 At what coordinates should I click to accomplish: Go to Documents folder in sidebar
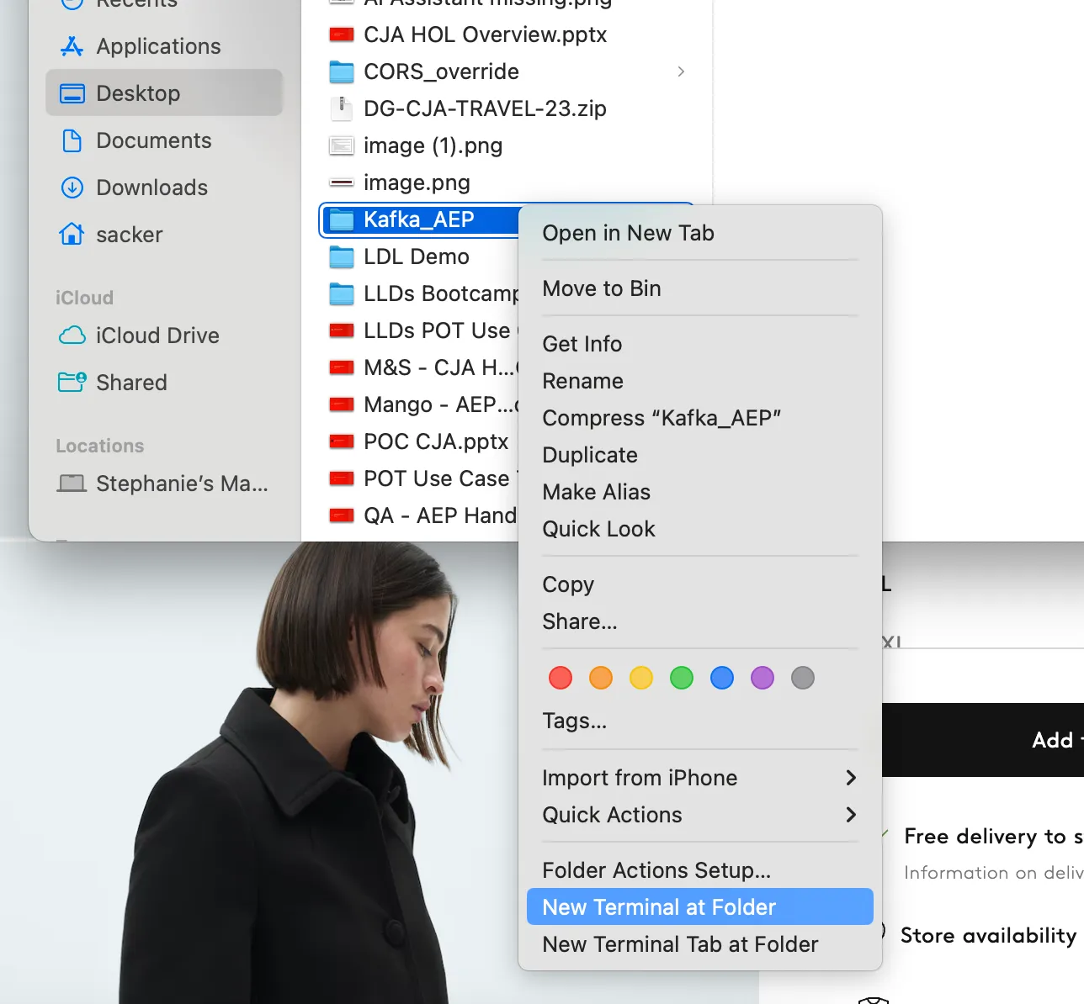pyautogui.click(x=154, y=140)
